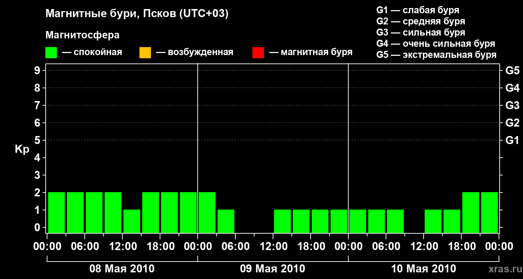Click 'G4 — очень сильная буря' legend line
This screenshot has height=279, width=523.
[436, 44]
